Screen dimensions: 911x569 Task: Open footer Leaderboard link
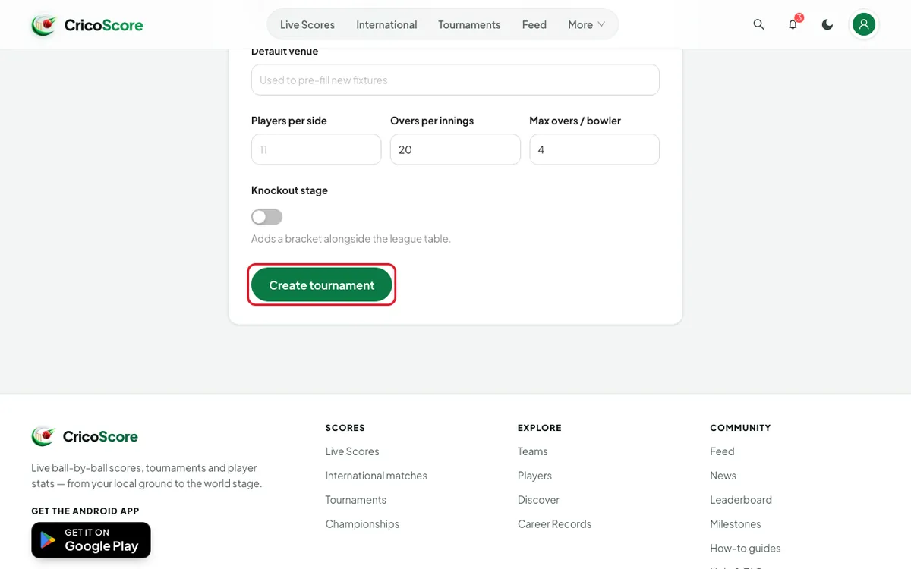pyautogui.click(x=741, y=500)
